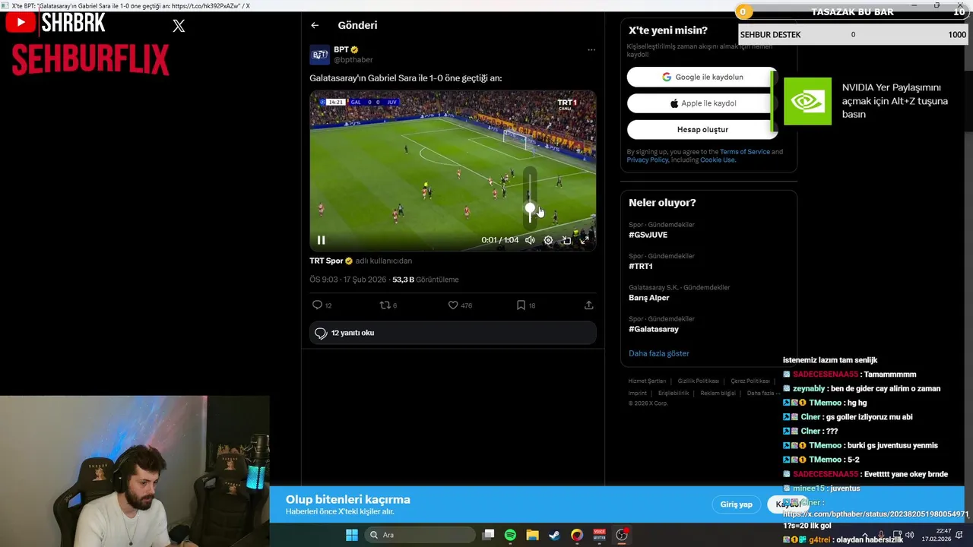Sign up with 'Google ile kaydolun' button
Screen dimensions: 973x547
(x=702, y=77)
